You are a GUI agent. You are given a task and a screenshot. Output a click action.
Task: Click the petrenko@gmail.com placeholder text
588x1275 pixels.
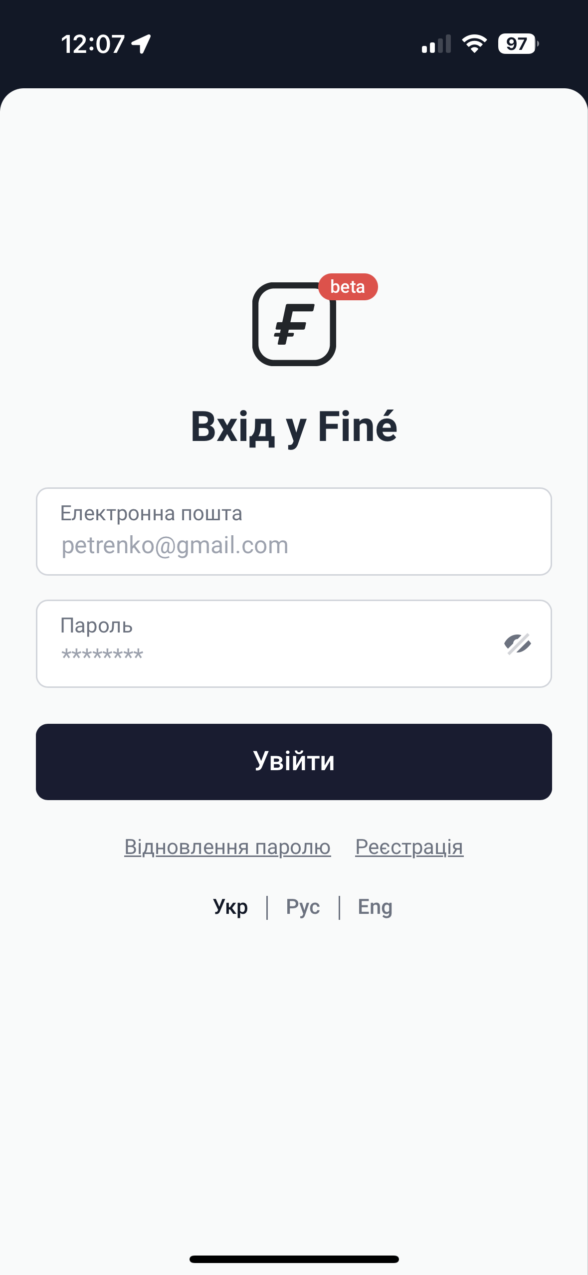click(x=175, y=545)
